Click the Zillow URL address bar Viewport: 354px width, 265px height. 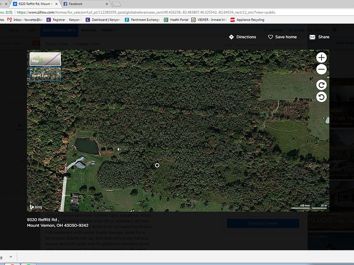[x=146, y=13]
